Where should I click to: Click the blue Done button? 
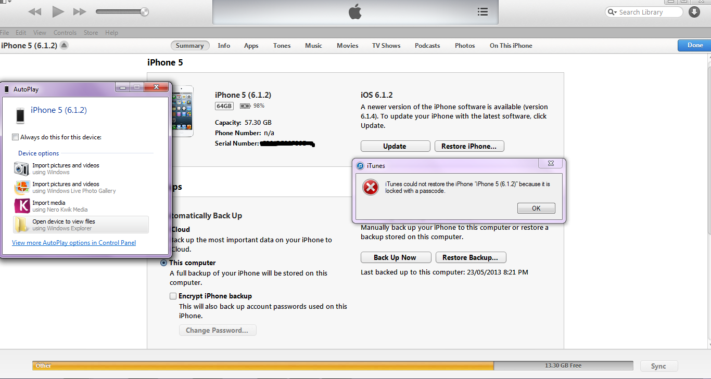tap(694, 45)
